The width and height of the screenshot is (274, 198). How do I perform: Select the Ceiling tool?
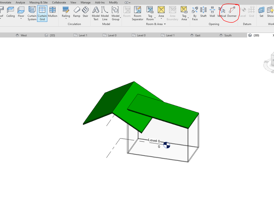coord(10,12)
